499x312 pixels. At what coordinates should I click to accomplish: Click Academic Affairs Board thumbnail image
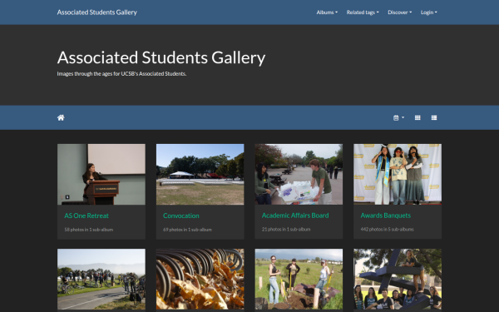pyautogui.click(x=299, y=174)
